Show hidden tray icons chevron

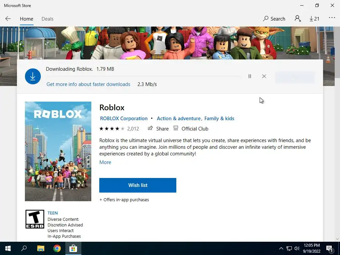pos(281,248)
